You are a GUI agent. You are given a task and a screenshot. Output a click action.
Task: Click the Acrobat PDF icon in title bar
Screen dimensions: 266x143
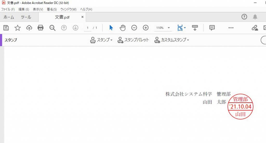(x=4, y=3)
